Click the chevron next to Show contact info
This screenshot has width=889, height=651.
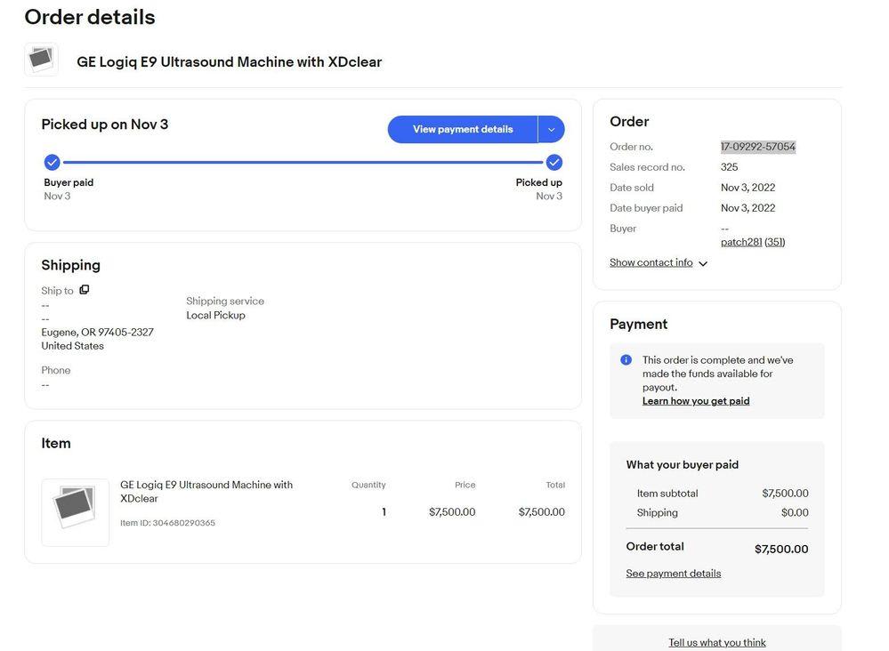[x=703, y=263]
